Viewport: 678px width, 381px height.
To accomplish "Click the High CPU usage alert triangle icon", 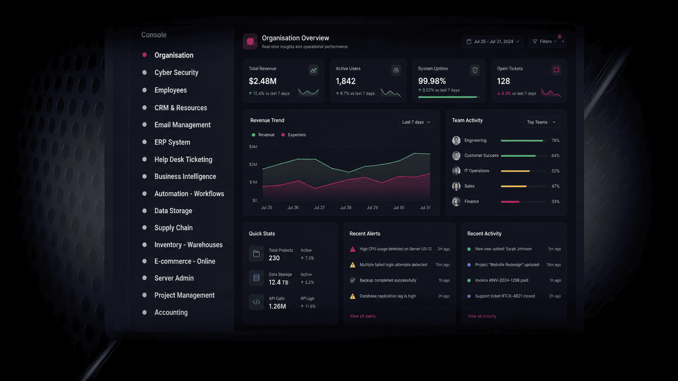I will [x=352, y=249].
